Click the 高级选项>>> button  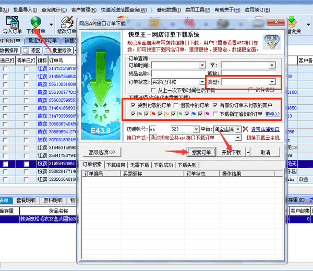pos(102,152)
